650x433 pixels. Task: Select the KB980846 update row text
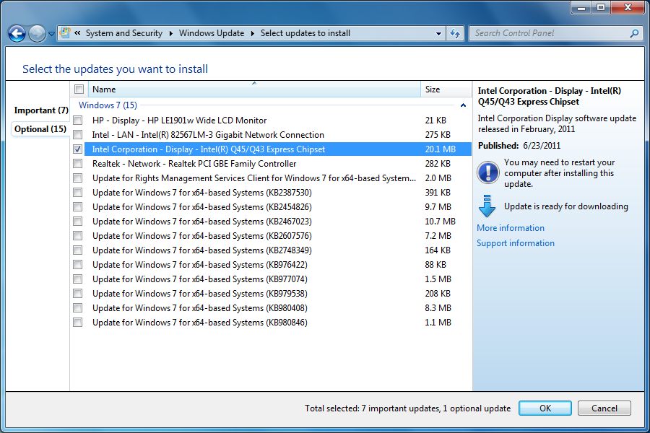[200, 323]
